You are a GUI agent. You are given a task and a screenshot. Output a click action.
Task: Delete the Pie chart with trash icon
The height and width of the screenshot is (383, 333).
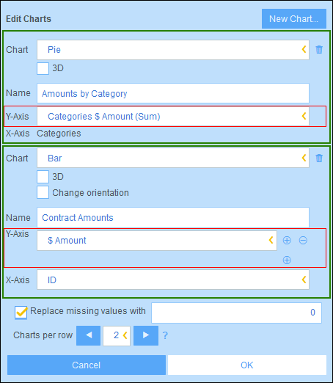(319, 50)
